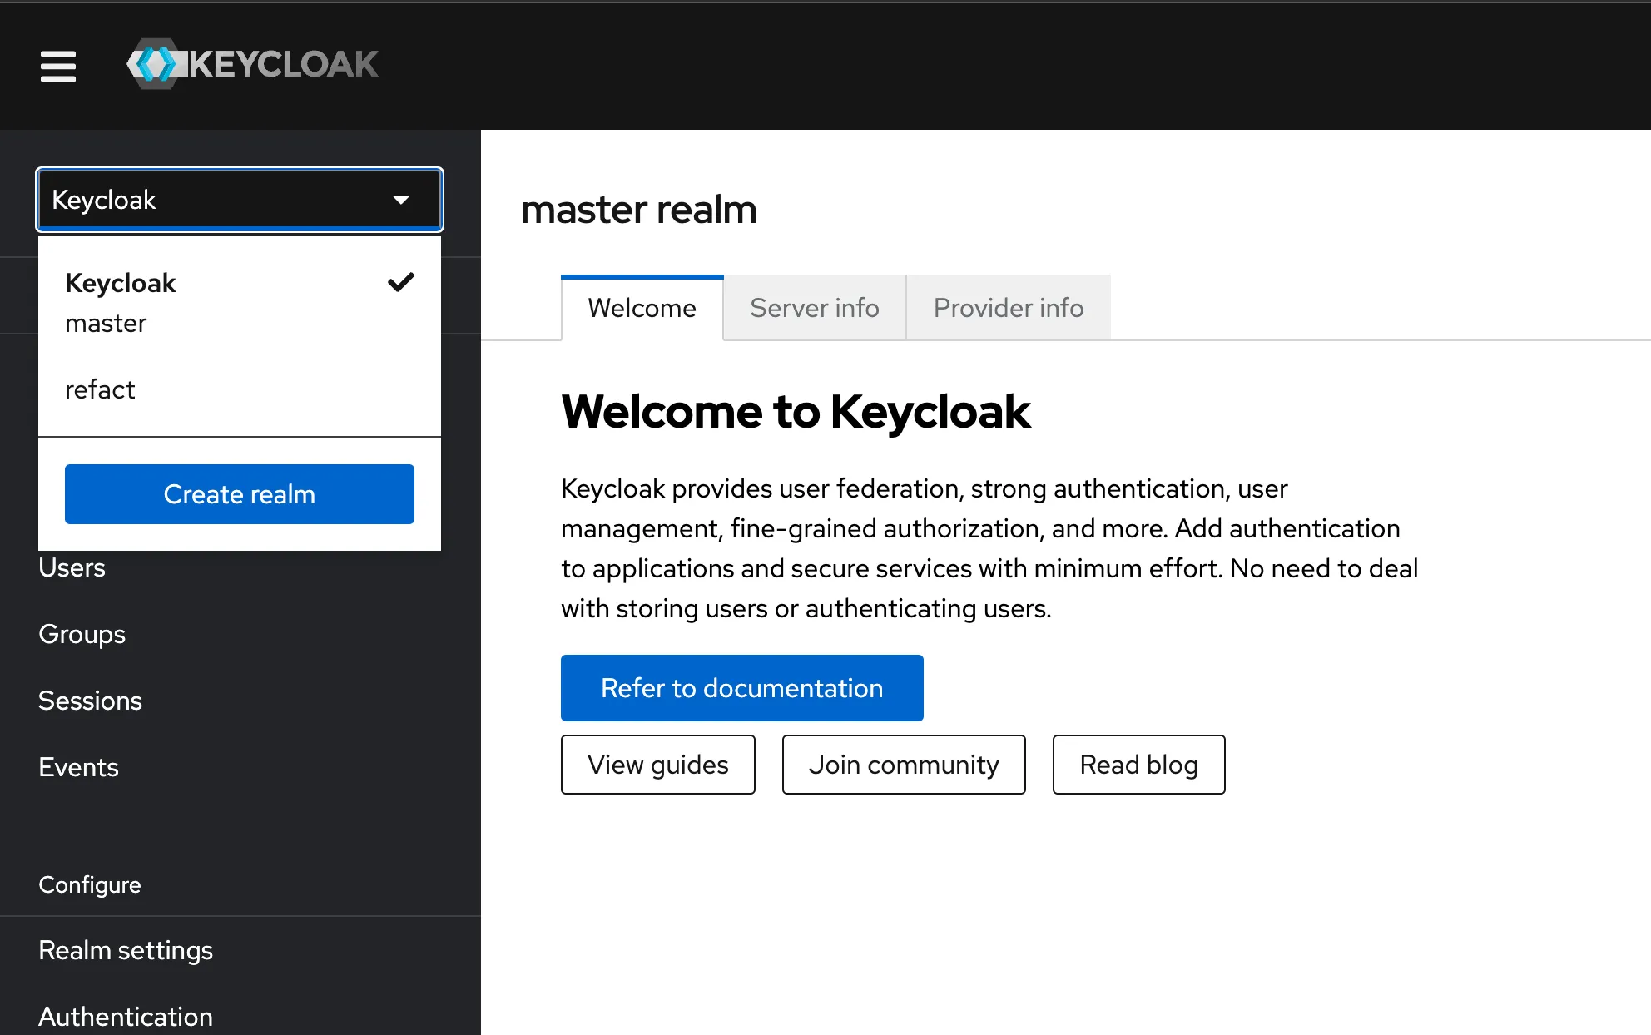
Task: Open View guides
Action: point(657,765)
